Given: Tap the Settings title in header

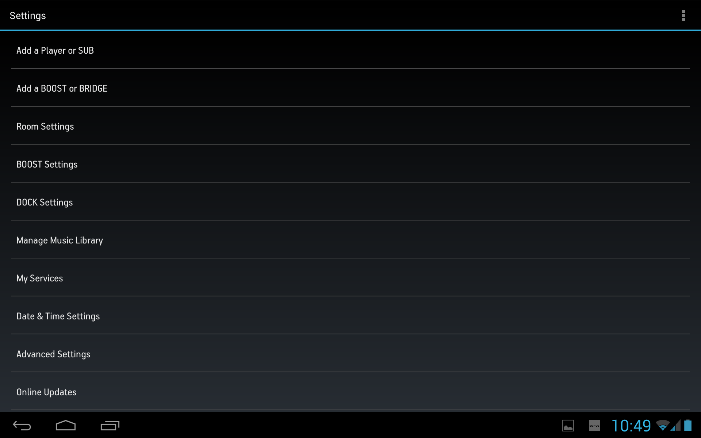Looking at the screenshot, I should point(28,16).
